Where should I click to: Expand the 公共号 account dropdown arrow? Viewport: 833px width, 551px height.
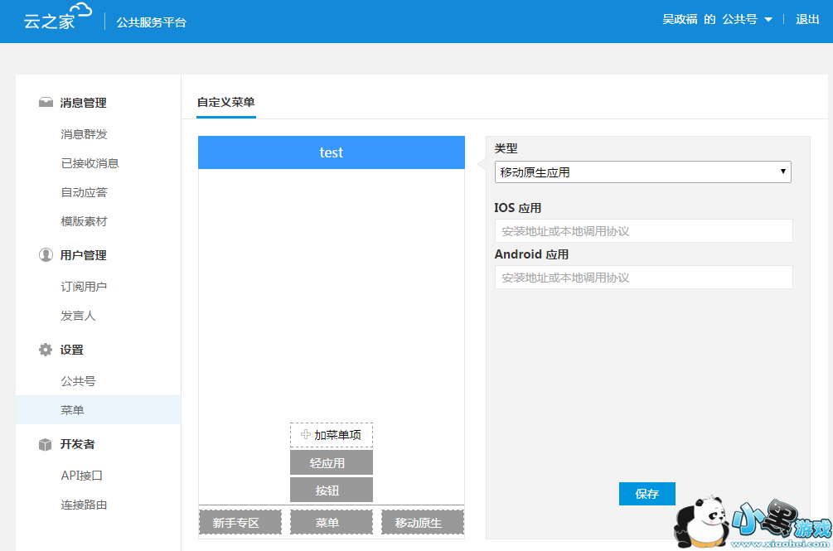[768, 20]
